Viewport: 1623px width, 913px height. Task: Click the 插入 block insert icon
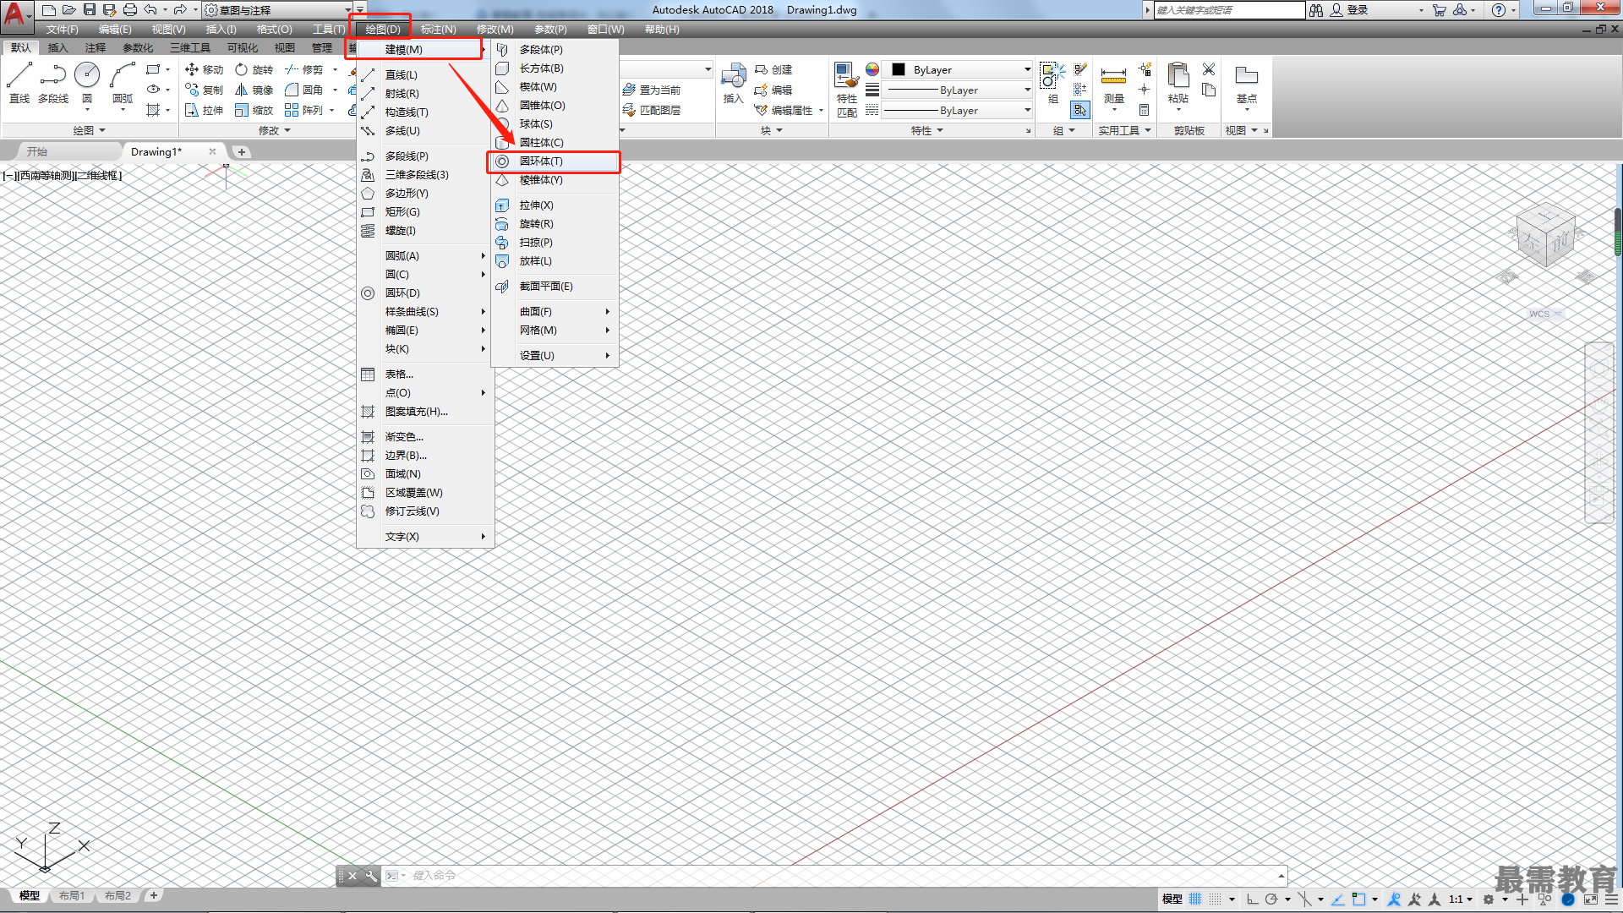pyautogui.click(x=733, y=83)
